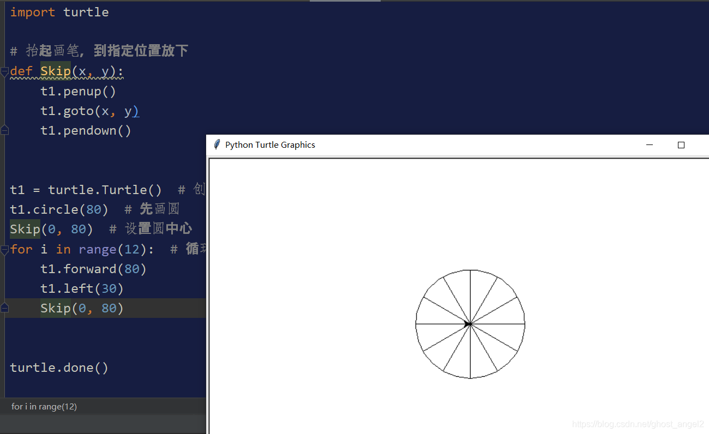Click the Chinese comment above def Skip
The image size is (709, 434).
tap(99, 51)
